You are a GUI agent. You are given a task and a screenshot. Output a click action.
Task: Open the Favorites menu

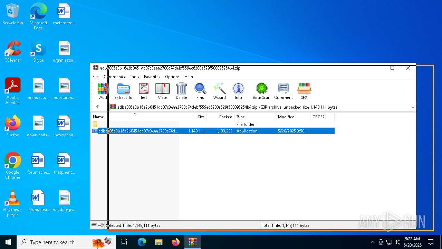(x=152, y=77)
